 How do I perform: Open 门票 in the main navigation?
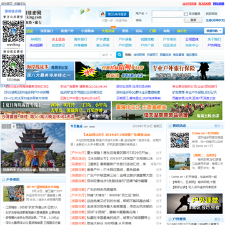tap(152, 31)
